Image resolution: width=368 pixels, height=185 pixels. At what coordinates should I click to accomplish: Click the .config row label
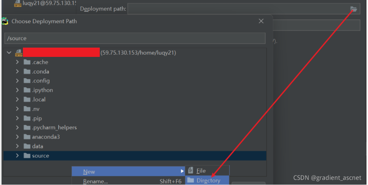[x=41, y=81]
